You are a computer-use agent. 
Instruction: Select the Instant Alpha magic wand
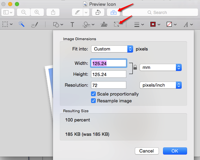point(21,24)
